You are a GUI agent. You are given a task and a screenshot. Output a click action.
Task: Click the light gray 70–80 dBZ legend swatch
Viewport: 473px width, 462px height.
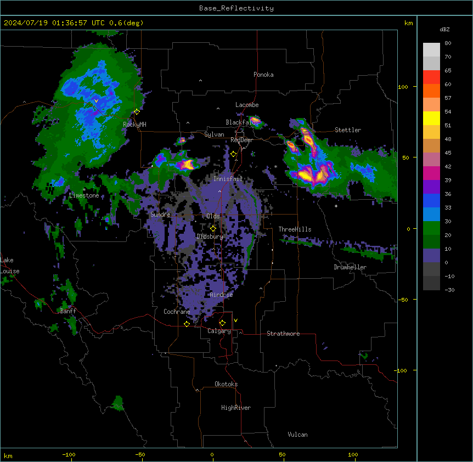pos(431,50)
